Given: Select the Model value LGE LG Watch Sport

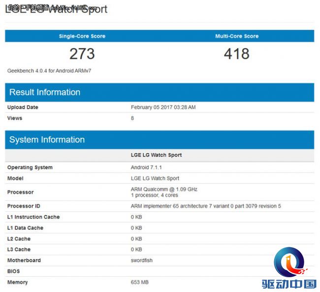Looking at the screenshot, I should (155, 178).
